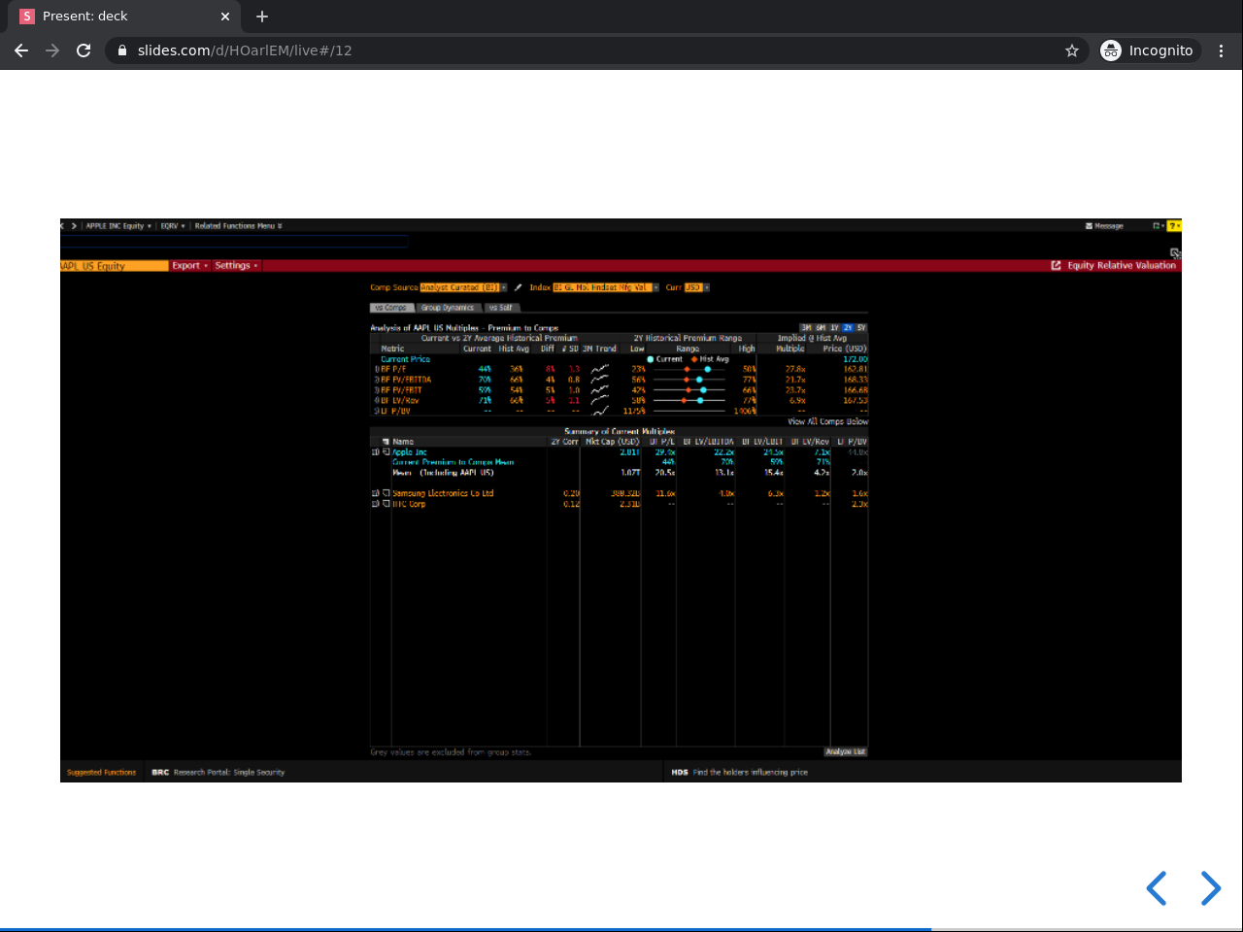
Task: Click the HTC Corp company name
Action: pos(409,504)
